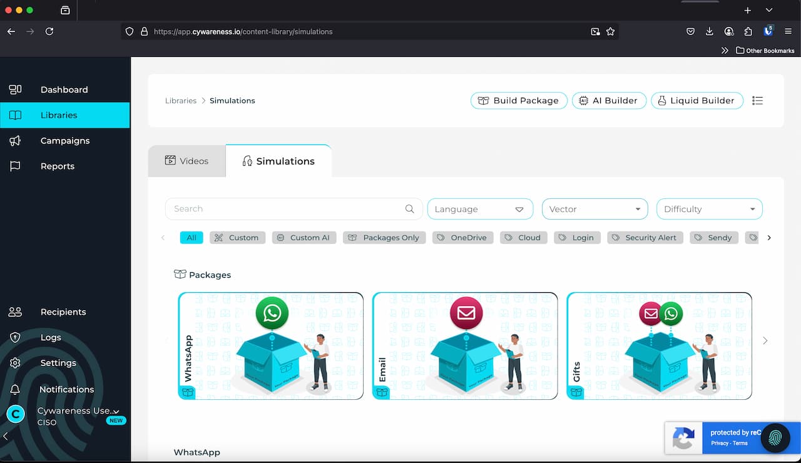Bookmark this page with star icon
Image resolution: width=801 pixels, height=463 pixels.
[610, 31]
